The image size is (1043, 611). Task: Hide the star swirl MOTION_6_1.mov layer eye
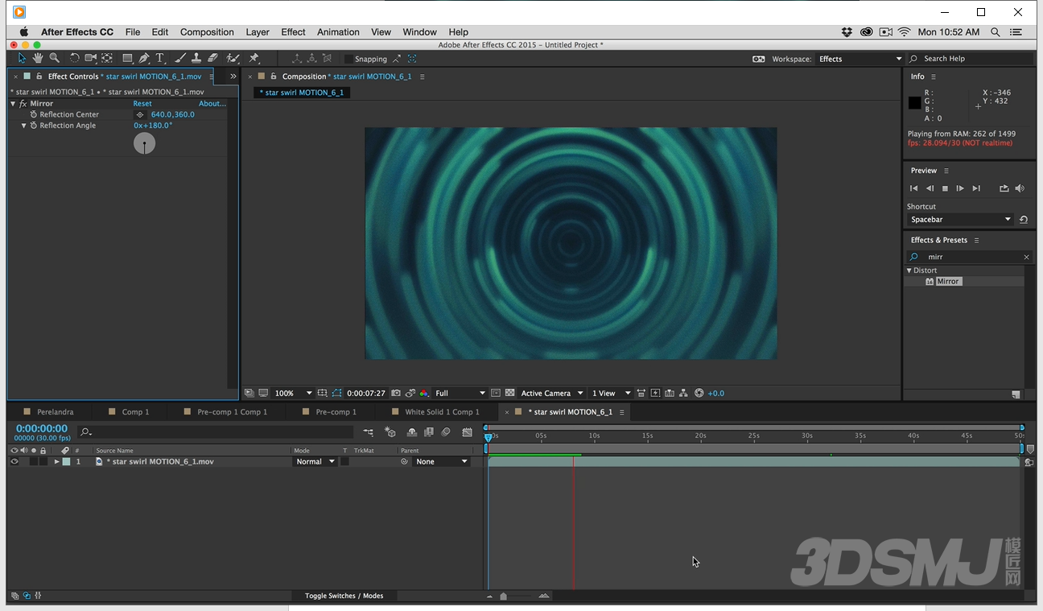tap(14, 461)
